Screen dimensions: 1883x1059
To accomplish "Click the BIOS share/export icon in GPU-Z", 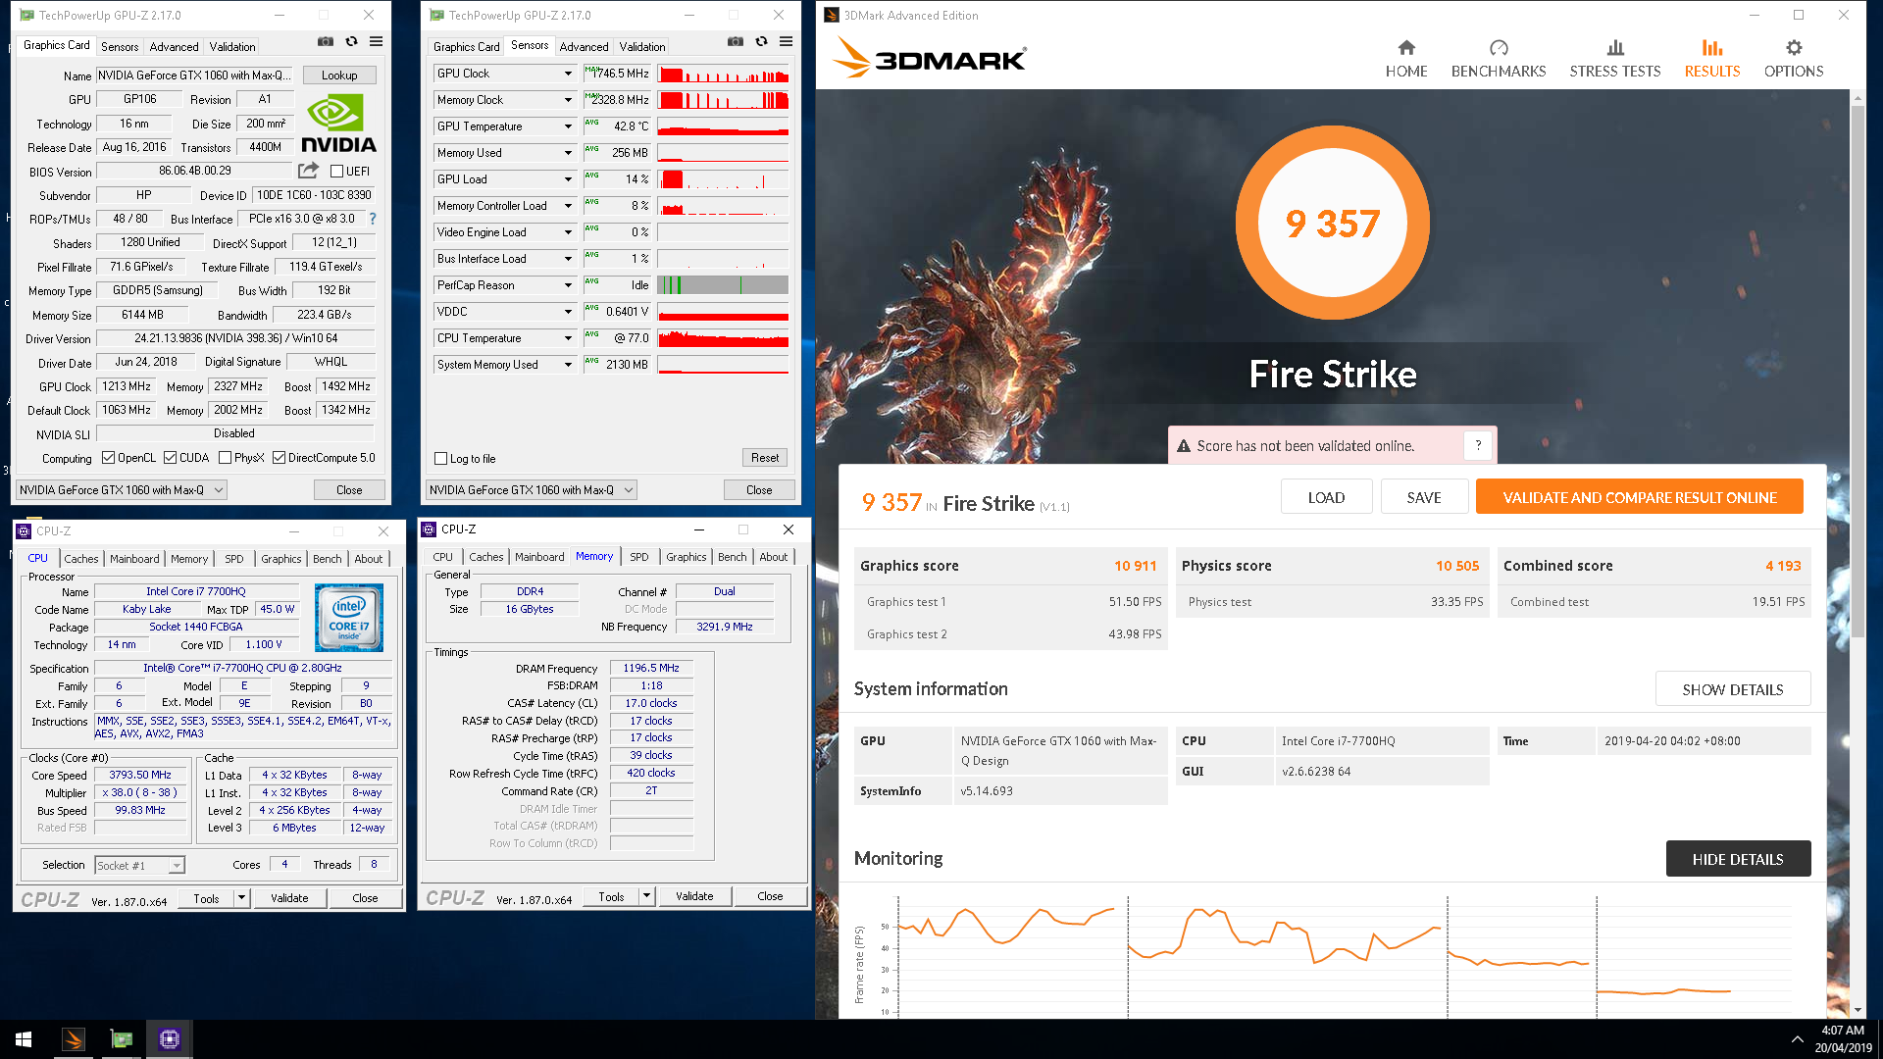I will pos(309,171).
